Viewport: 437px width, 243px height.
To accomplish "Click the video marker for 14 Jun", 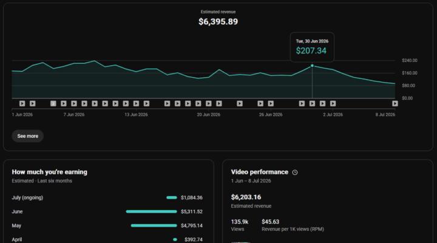I will coord(146,103).
